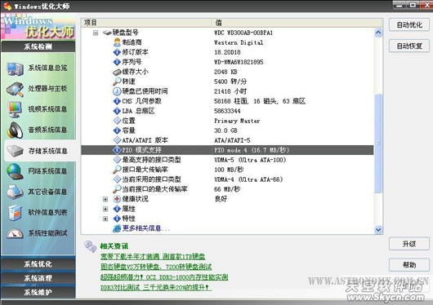Select the PIO 模式支持 row
433x305 pixels.
227,150
